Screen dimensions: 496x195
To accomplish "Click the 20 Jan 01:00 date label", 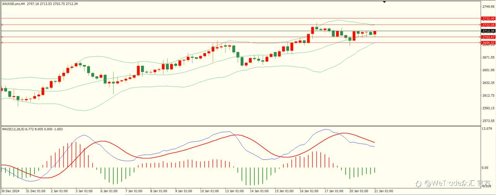I will tap(358, 191).
